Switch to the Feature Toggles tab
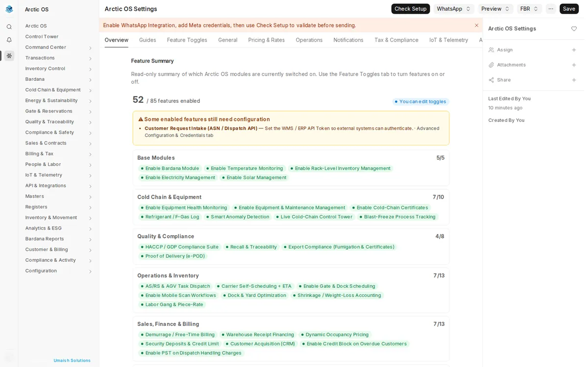The height and width of the screenshot is (367, 588). 187,40
